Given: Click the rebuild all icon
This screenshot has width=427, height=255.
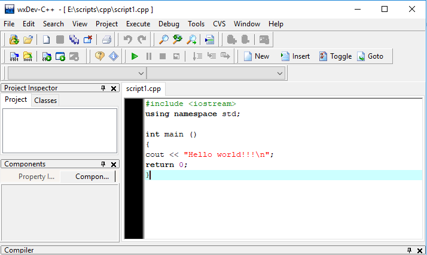Looking at the screenshot, I should (28, 56).
